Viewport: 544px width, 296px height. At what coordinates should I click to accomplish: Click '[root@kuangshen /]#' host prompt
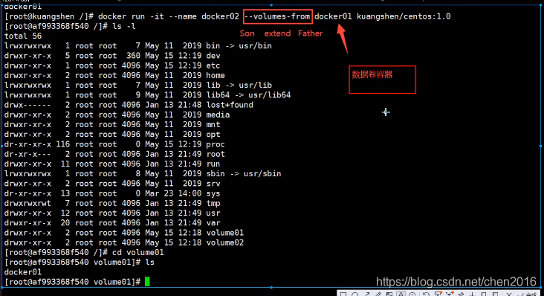[49, 16]
